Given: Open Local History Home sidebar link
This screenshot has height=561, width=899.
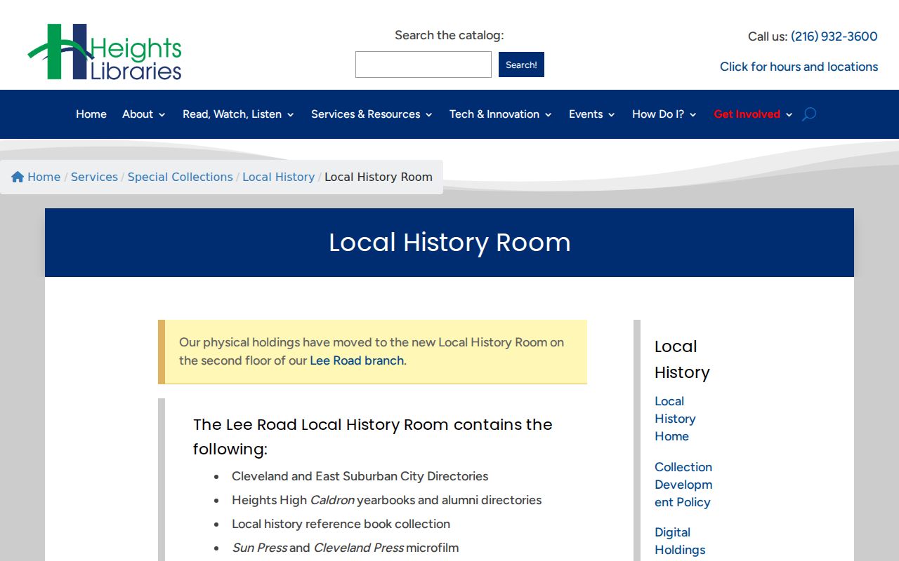Looking at the screenshot, I should [x=675, y=419].
